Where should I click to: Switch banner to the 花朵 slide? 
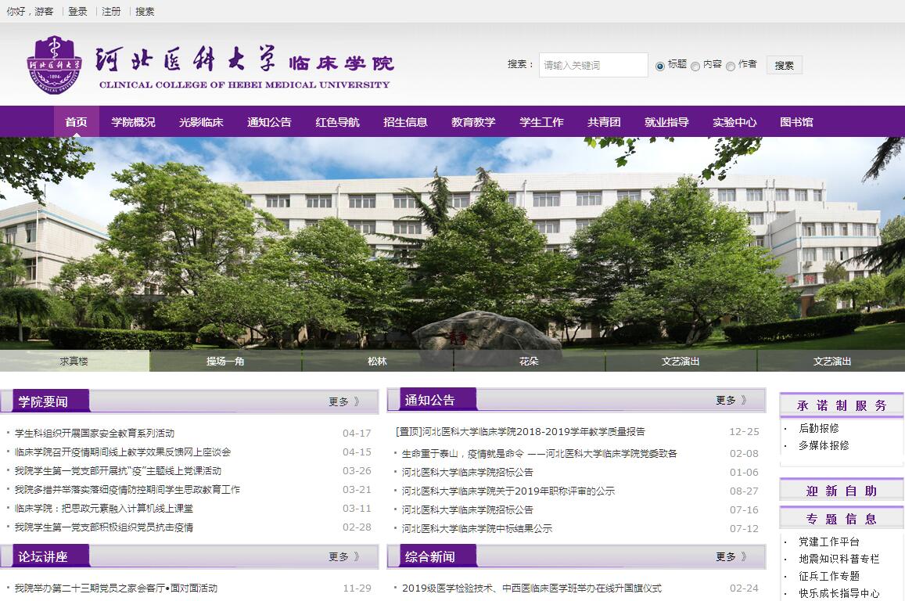(x=529, y=361)
